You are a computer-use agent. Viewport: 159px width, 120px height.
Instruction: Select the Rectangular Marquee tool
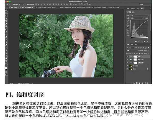[6, 13]
